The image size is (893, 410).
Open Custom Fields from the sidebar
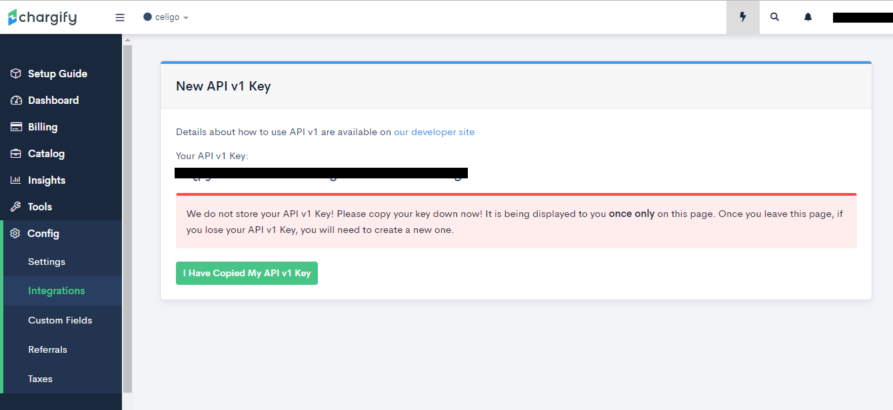tap(60, 320)
